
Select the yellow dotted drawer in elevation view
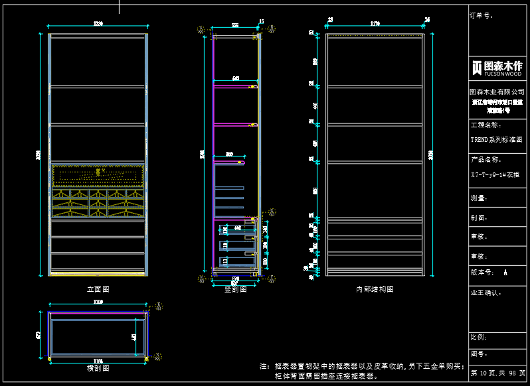(x=98, y=175)
